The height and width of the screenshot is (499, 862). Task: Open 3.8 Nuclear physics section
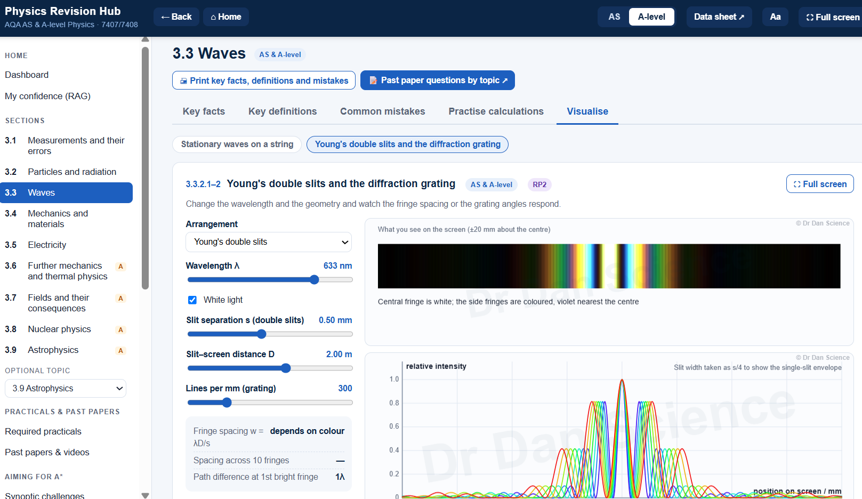click(x=66, y=329)
